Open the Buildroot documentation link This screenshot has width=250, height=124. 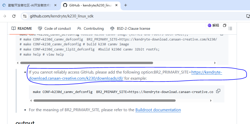pyautogui.click(x=158, y=110)
